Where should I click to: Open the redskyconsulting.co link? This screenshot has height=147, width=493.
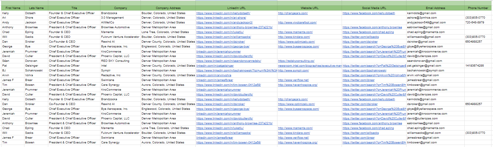(296, 61)
